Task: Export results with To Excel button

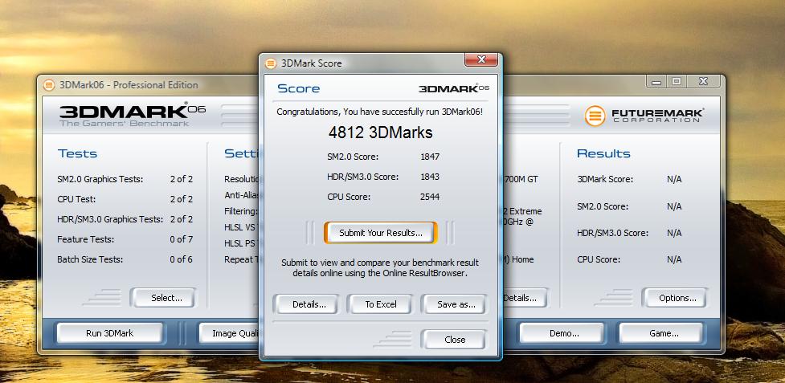Action: pyautogui.click(x=381, y=304)
